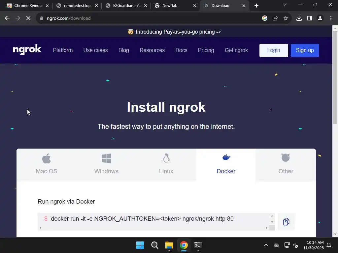Image resolution: width=338 pixels, height=253 pixels.
Task: Select the Other install tab
Action: [286, 165]
